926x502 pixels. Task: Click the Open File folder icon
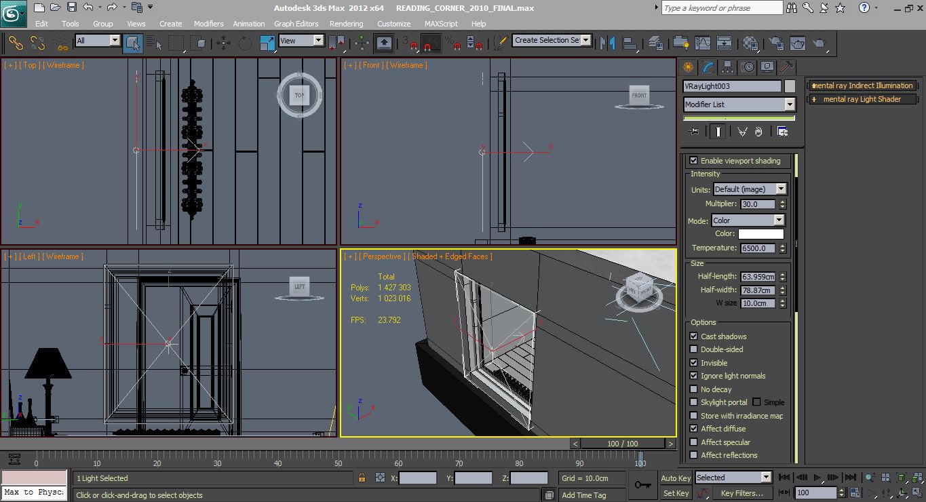point(56,7)
